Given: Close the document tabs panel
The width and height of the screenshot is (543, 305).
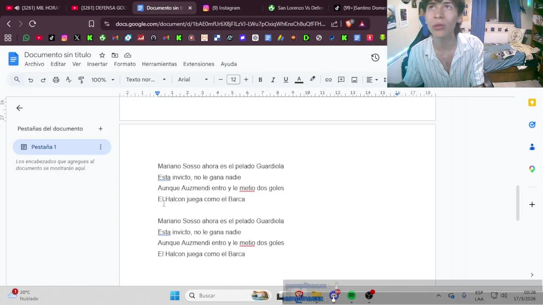Looking at the screenshot, I should pyautogui.click(x=20, y=108).
